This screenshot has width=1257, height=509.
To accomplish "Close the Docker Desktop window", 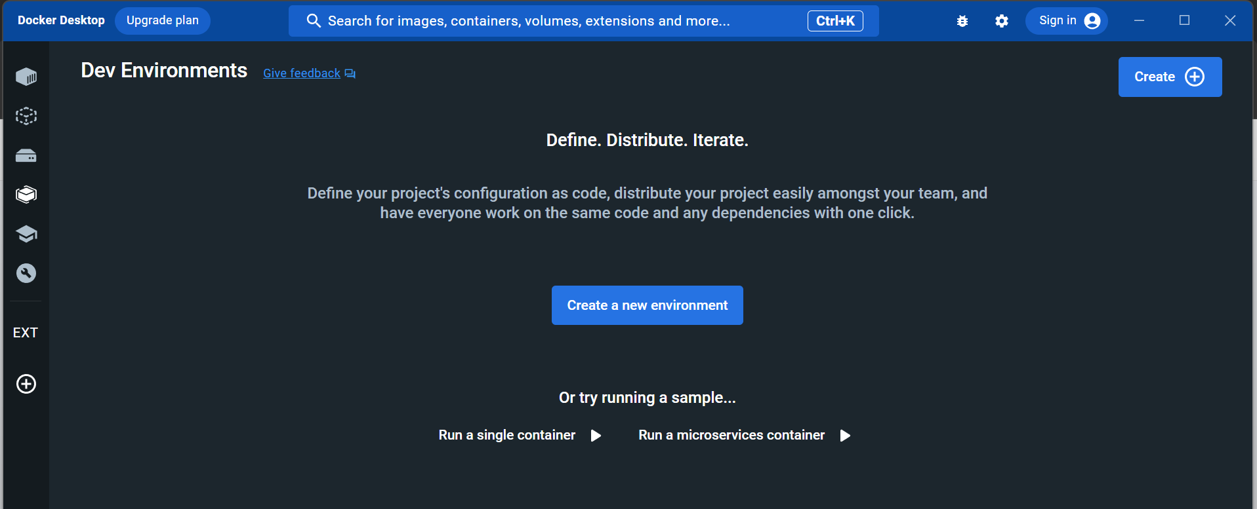I will coord(1230,21).
